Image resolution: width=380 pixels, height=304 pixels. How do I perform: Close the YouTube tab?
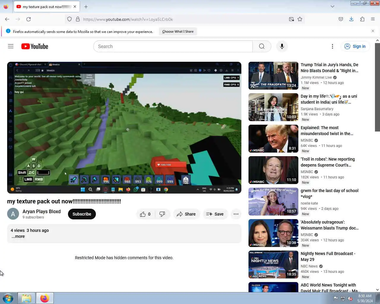coord(75,7)
